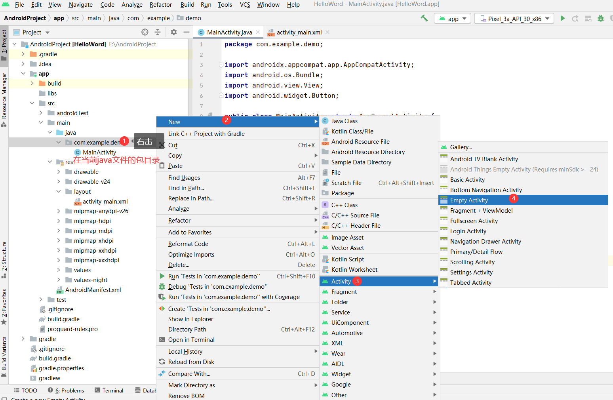Image resolution: width=613 pixels, height=400 pixels.
Task: Click the green Run app button
Action: click(x=562, y=18)
